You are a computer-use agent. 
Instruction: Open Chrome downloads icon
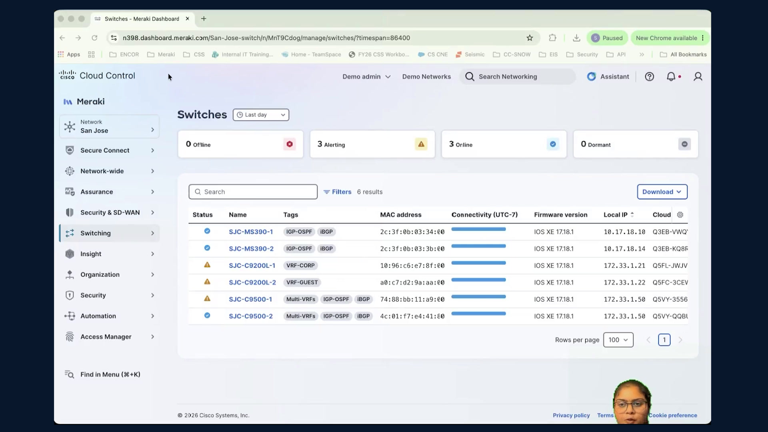tap(576, 38)
